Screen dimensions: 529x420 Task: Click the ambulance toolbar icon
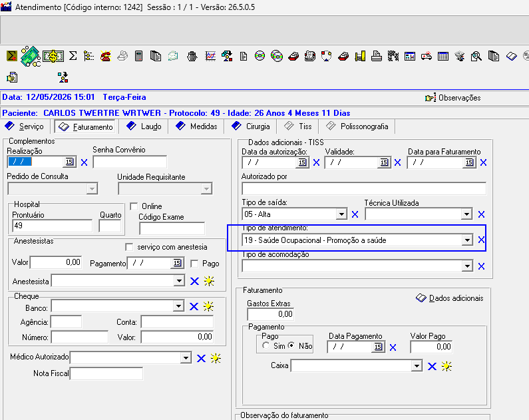pos(427,56)
